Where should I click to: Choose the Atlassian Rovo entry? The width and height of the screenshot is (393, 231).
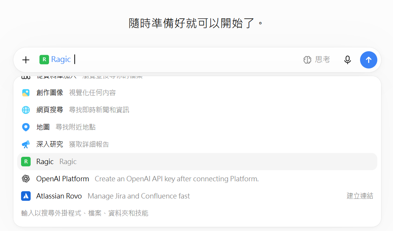pos(197,196)
